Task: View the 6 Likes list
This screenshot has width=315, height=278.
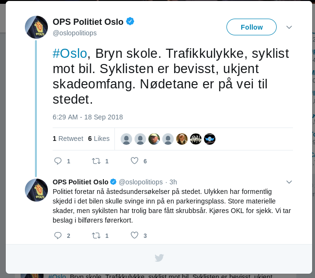Action: click(x=99, y=139)
